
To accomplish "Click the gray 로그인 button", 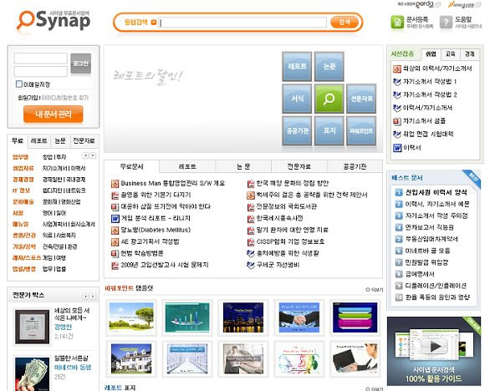I will (x=81, y=63).
